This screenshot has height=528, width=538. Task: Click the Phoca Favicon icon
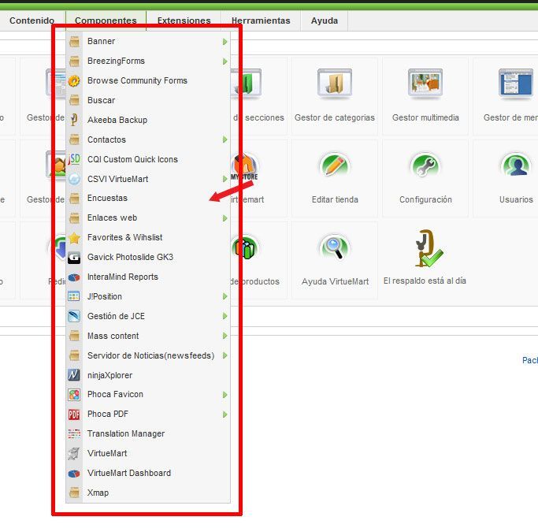(74, 395)
